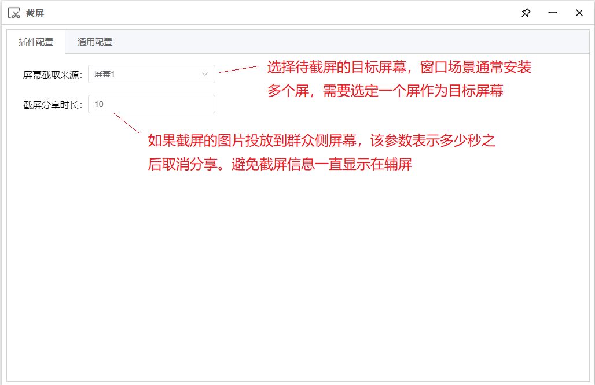
Task: Click the red note starting 如果截屏的图片
Action: (321, 140)
